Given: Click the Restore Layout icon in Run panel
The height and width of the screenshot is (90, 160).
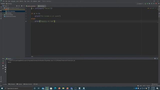Looking at the screenshot, I should pos(3,66).
